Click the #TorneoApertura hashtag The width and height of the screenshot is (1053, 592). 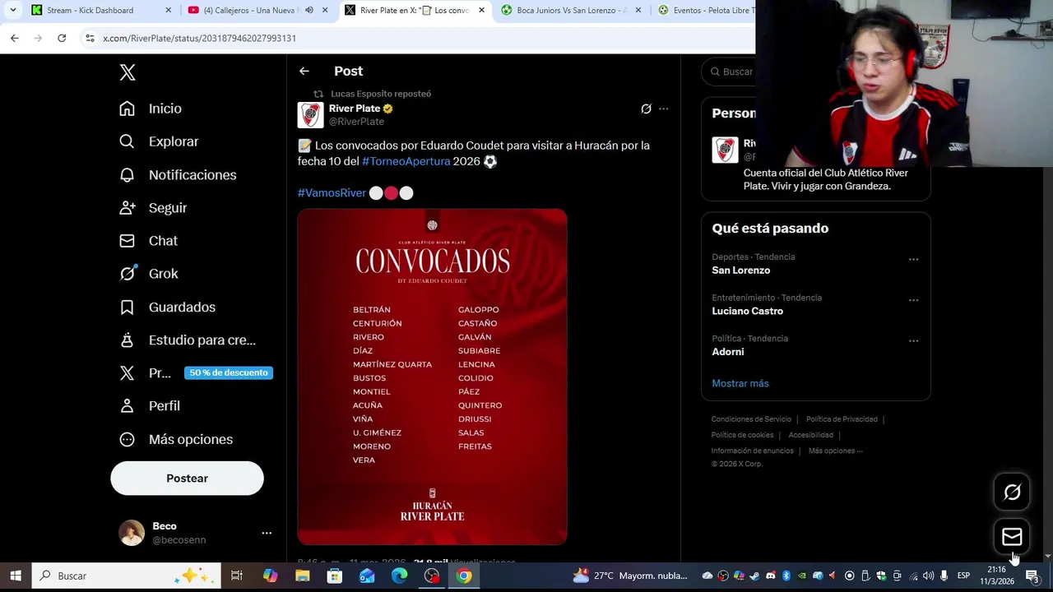406,161
